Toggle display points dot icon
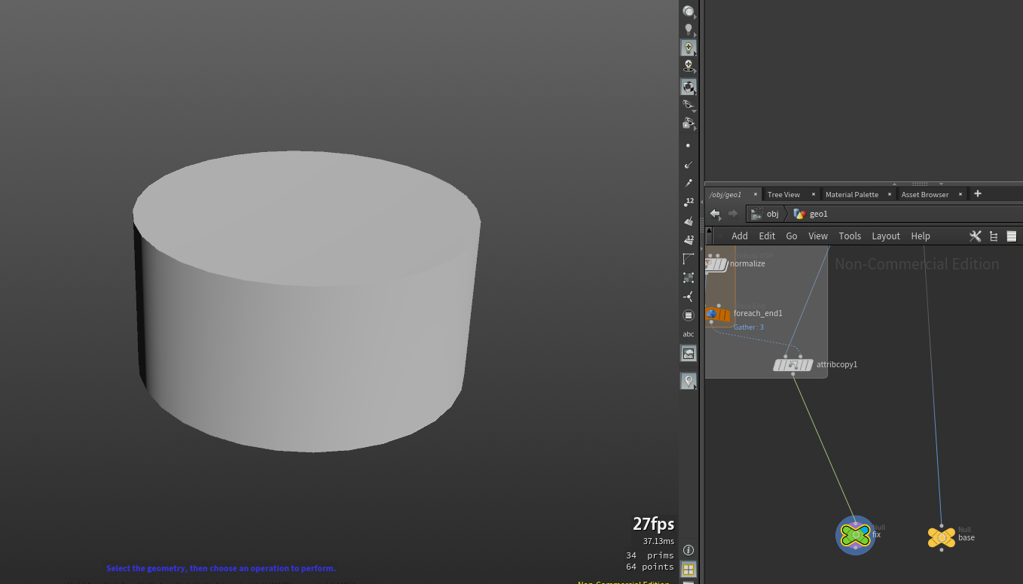Screen dimensions: 1023x584 coord(688,146)
